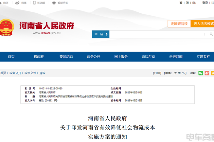Click the index number 10001-01-2025-00020

(51, 89)
